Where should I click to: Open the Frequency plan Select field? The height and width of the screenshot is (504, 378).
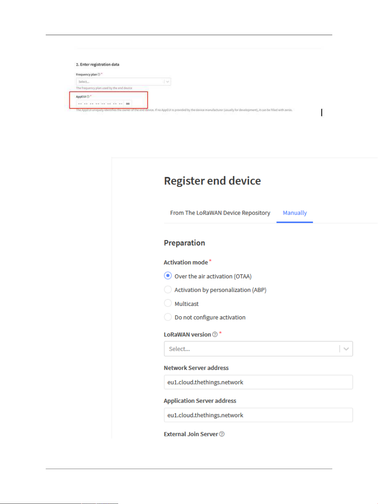click(x=124, y=82)
